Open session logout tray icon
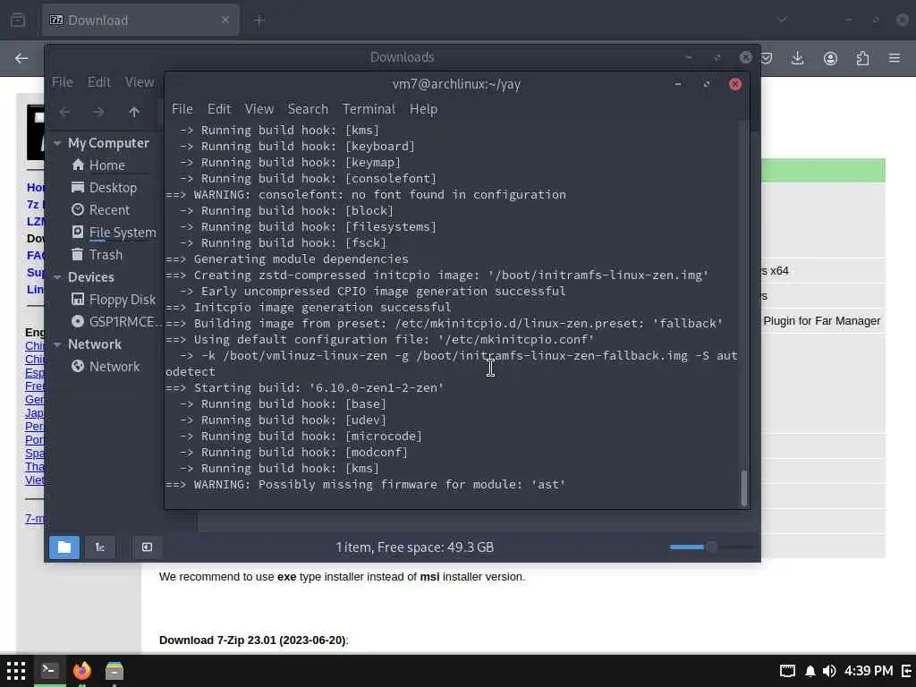Viewport: 916px width, 687px height. coord(907,671)
